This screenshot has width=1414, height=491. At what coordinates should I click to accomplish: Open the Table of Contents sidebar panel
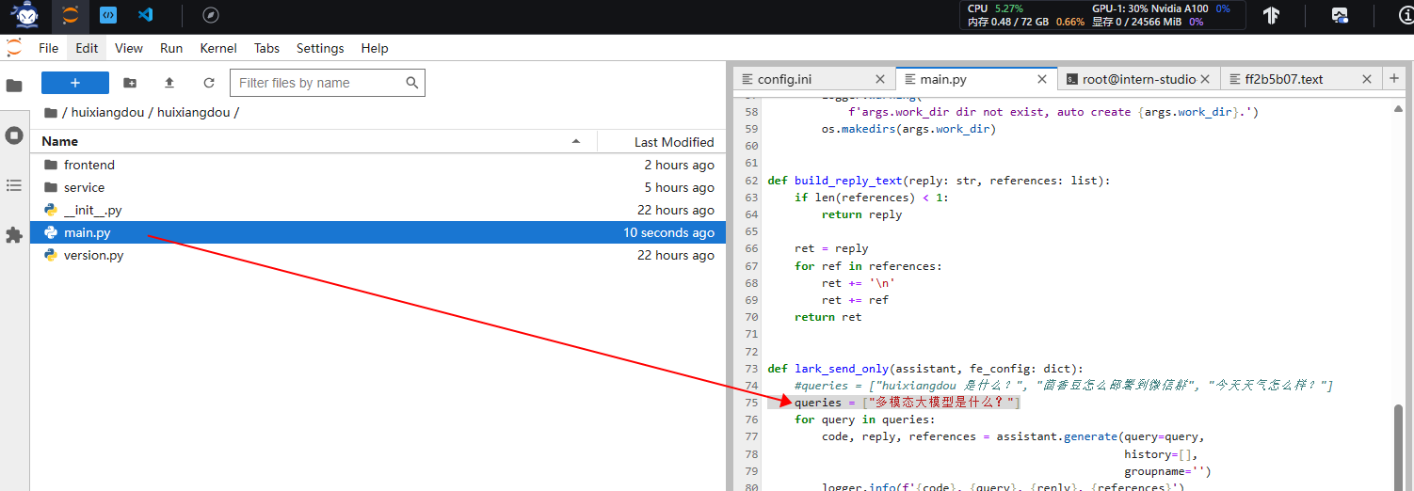click(14, 185)
